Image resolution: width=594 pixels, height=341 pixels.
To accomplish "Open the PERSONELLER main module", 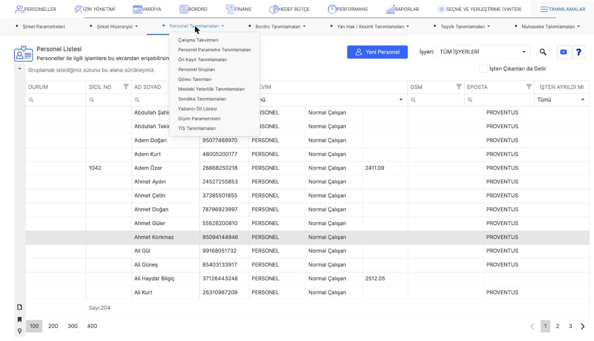I will tap(35, 9).
